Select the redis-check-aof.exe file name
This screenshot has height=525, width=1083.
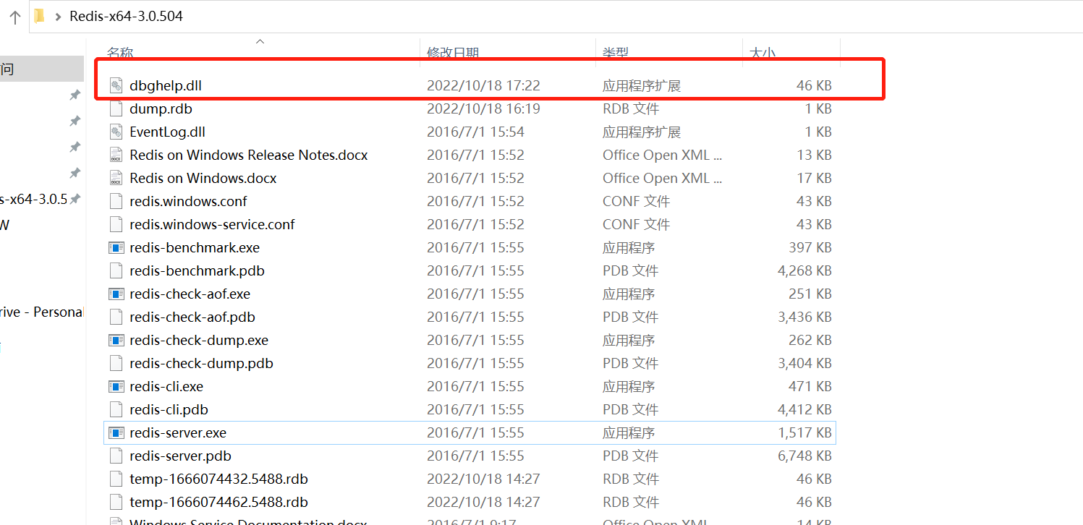190,294
